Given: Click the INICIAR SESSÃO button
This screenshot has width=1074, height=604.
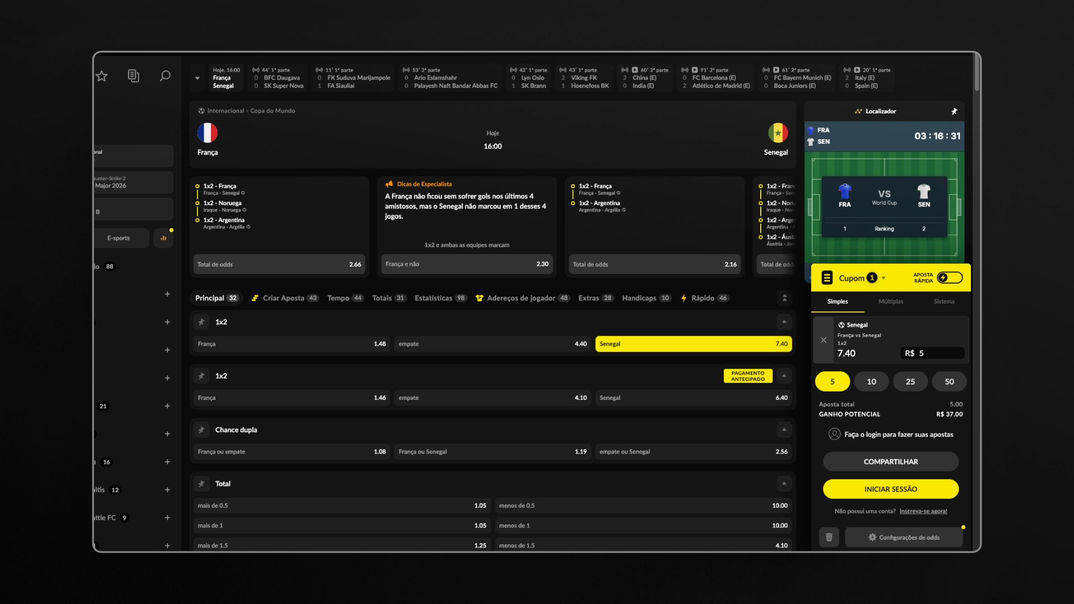Looking at the screenshot, I should tap(891, 489).
